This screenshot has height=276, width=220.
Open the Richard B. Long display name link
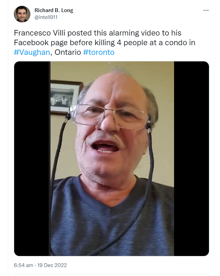coord(54,10)
